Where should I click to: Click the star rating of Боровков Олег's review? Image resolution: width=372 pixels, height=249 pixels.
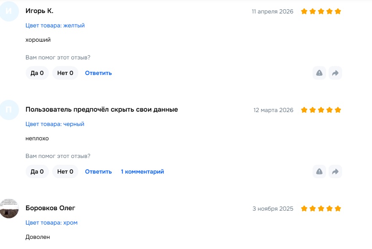coord(321,209)
